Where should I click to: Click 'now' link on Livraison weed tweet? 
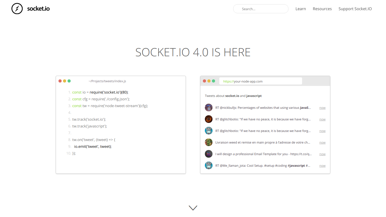click(322, 142)
